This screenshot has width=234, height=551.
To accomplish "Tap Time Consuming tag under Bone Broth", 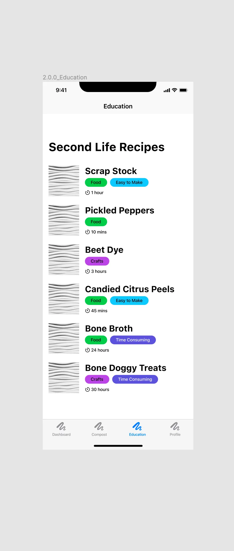I will 133,340.
